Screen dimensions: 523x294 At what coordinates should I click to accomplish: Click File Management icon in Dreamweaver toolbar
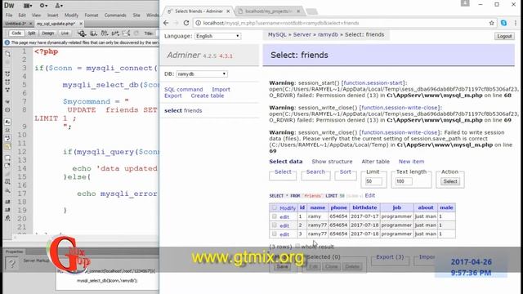click(x=105, y=33)
